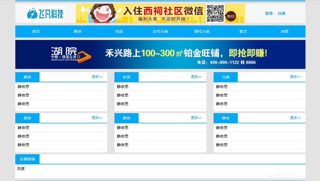
Task: Click the 宋词 panel header tab
Action: click(x=127, y=77)
